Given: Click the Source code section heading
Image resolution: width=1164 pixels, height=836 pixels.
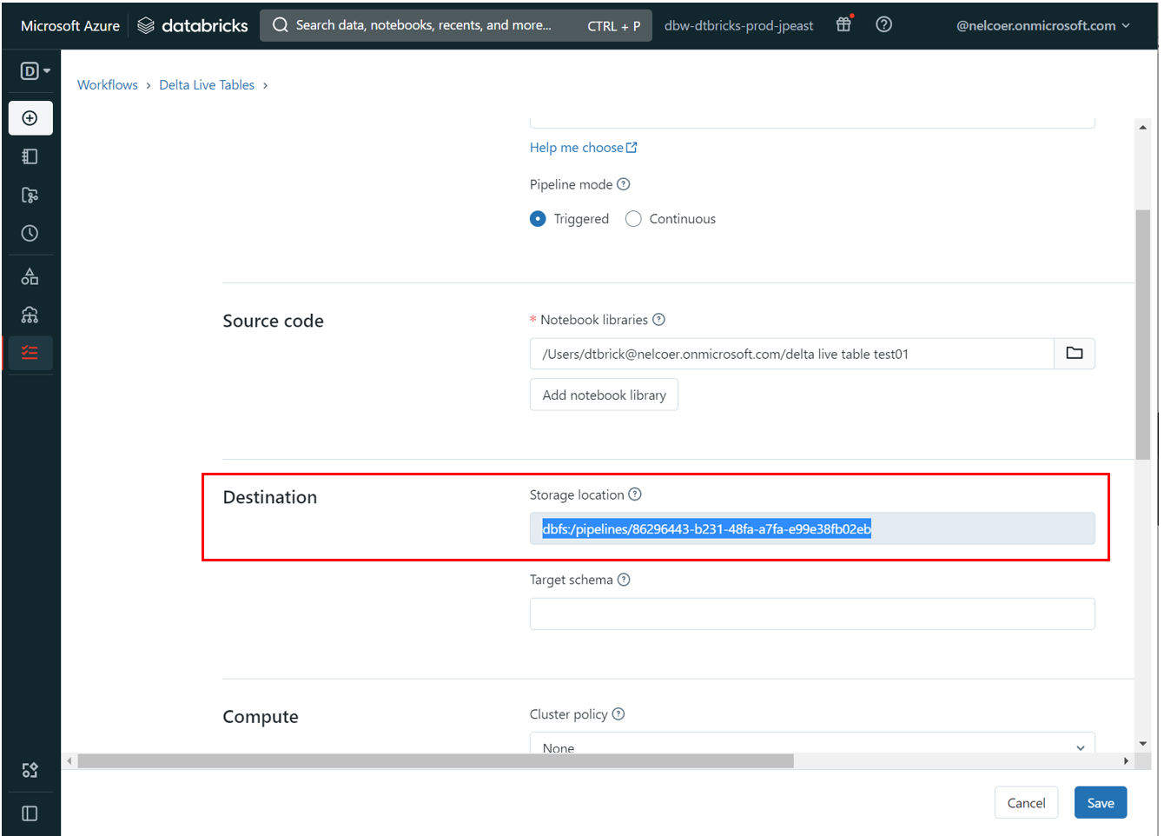Looking at the screenshot, I should 273,321.
